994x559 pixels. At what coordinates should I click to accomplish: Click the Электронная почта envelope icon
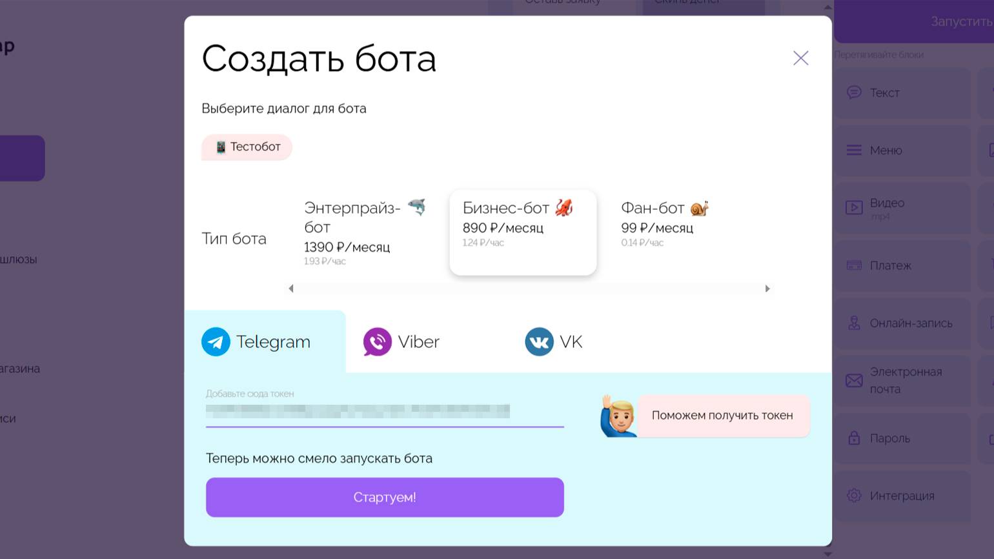(854, 380)
